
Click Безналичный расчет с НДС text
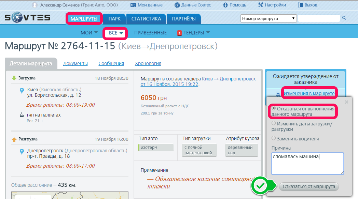pos(165,106)
